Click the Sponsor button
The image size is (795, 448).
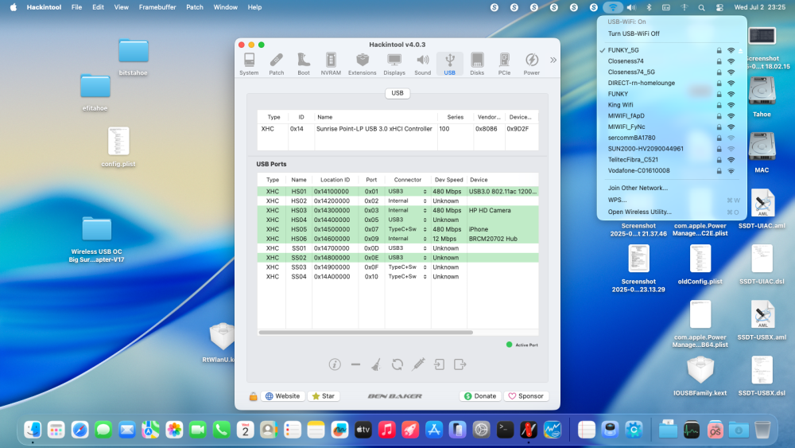coord(526,396)
